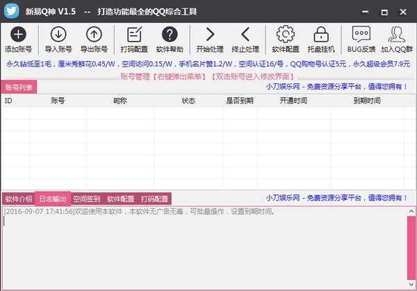Minimize the 新易Q神 window
The height and width of the screenshot is (291, 417).
[366, 12]
